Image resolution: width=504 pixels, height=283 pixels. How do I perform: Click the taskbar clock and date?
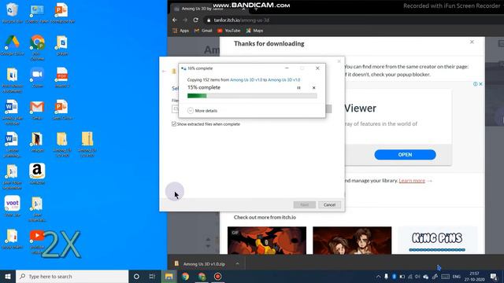click(x=474, y=276)
